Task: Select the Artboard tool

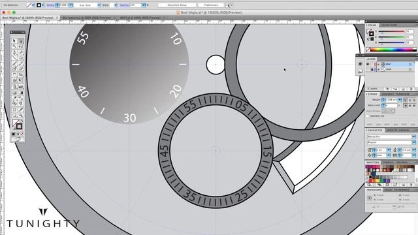Action: tap(14, 110)
